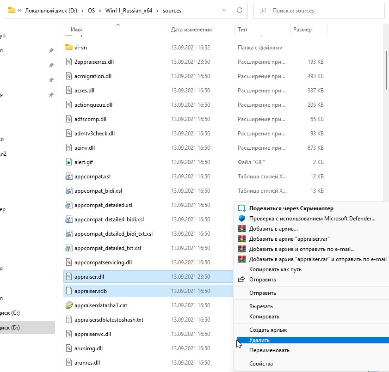The width and height of the screenshot is (389, 372).
Task: Expand breadcrumb chevron after Win11_Russian_x64
Action: coord(157,11)
